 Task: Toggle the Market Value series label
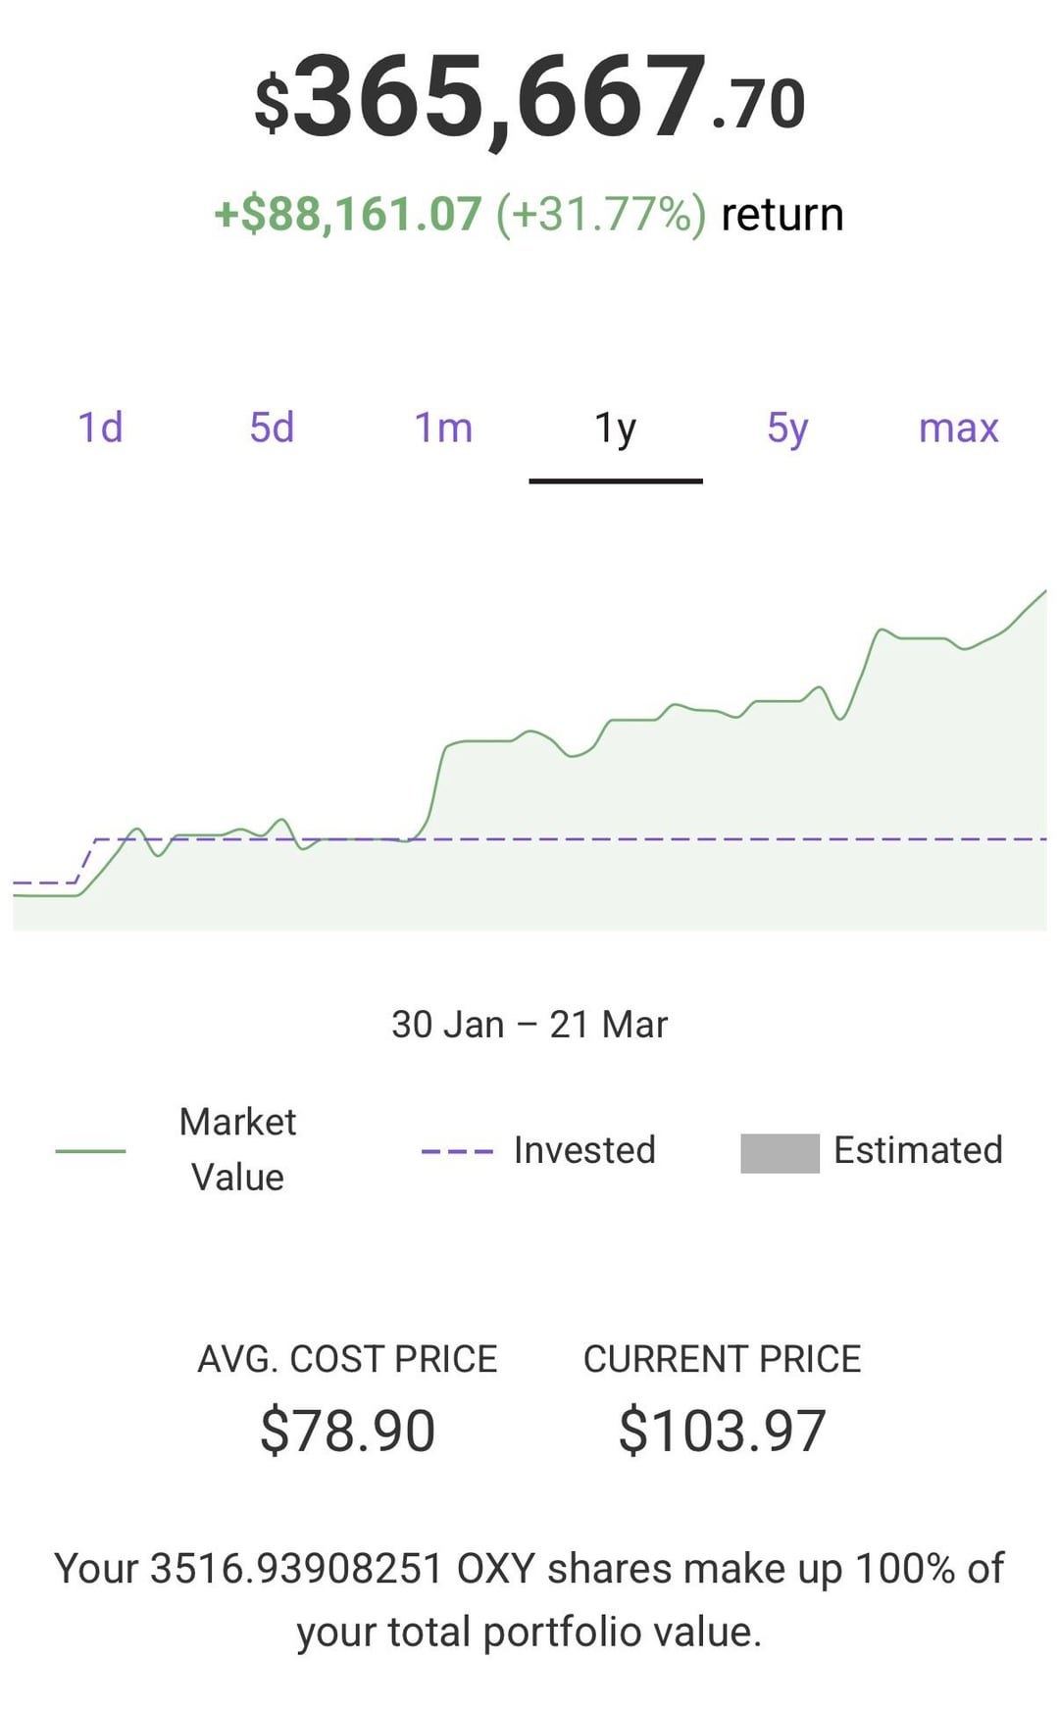click(237, 1149)
